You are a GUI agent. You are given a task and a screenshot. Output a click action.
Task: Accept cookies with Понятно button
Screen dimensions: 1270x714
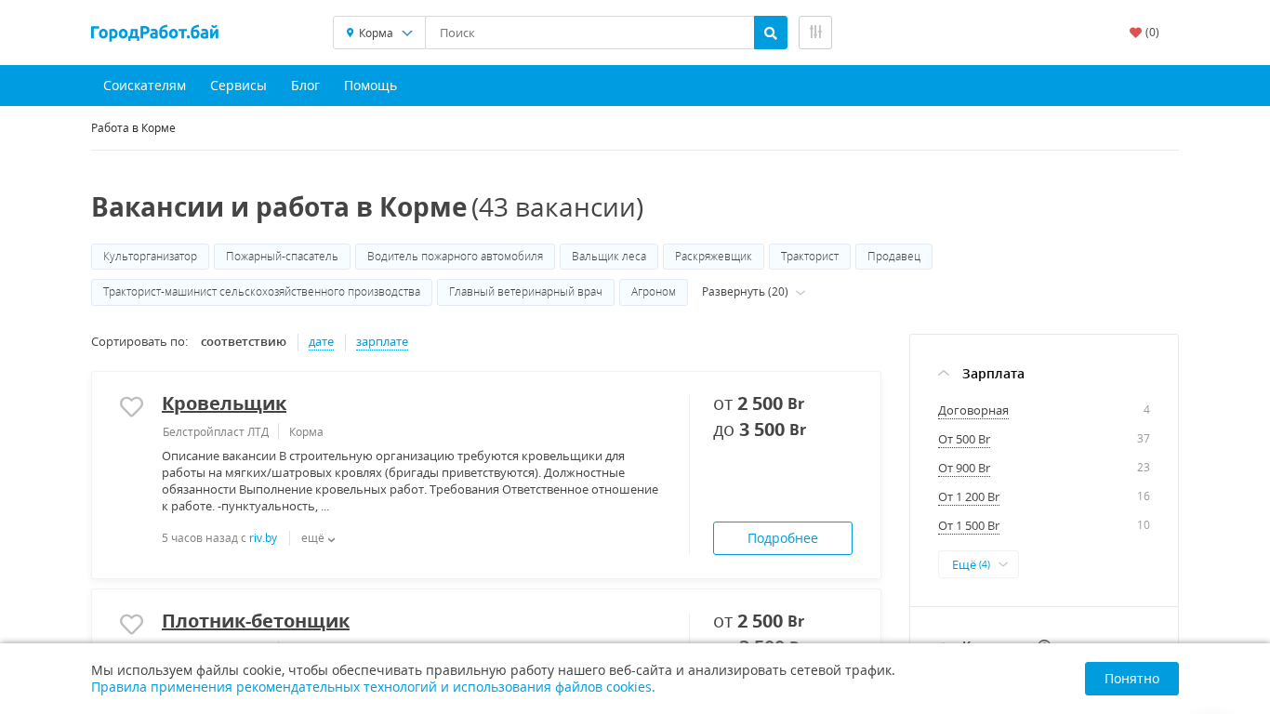pyautogui.click(x=1131, y=679)
